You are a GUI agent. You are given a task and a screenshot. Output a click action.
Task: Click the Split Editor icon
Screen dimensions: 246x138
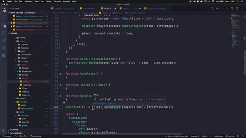(x=237, y=8)
